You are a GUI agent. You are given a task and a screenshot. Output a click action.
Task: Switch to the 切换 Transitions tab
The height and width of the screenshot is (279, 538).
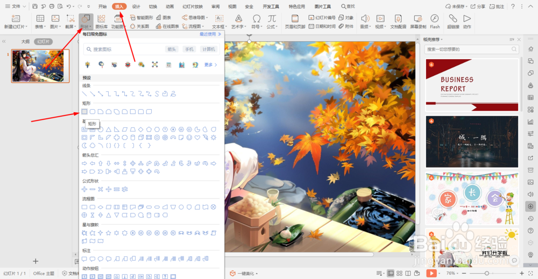pyautogui.click(x=153, y=6)
